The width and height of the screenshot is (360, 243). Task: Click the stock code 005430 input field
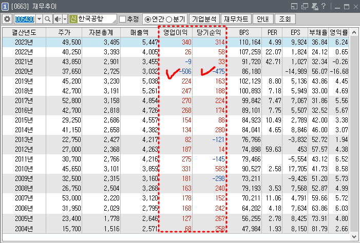coord(25,19)
